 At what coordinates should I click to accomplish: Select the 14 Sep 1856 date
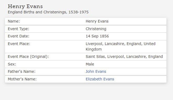point(97,36)
